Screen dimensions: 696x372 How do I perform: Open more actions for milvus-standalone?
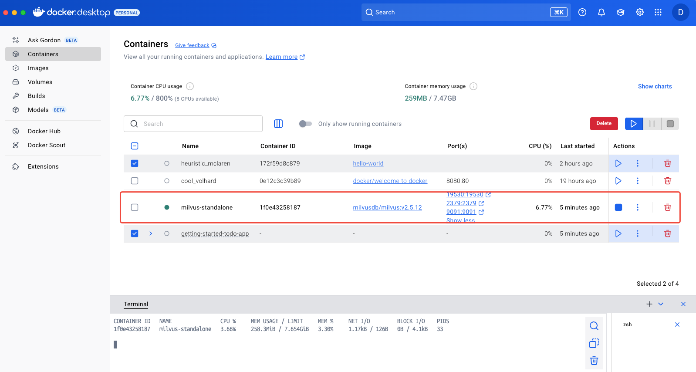637,207
